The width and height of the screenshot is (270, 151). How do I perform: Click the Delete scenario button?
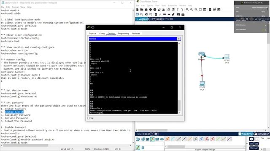point(256,144)
